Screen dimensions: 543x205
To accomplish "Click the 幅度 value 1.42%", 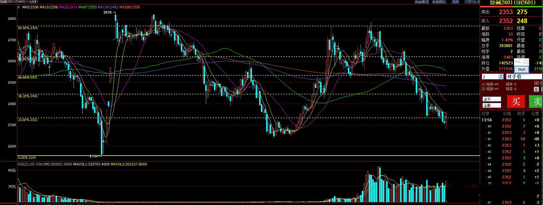I will pos(507,40).
